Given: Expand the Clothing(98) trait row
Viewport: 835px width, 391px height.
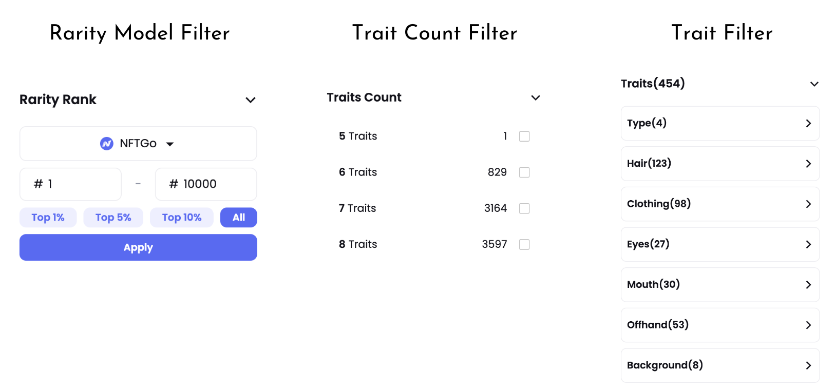Looking at the screenshot, I should pyautogui.click(x=720, y=204).
